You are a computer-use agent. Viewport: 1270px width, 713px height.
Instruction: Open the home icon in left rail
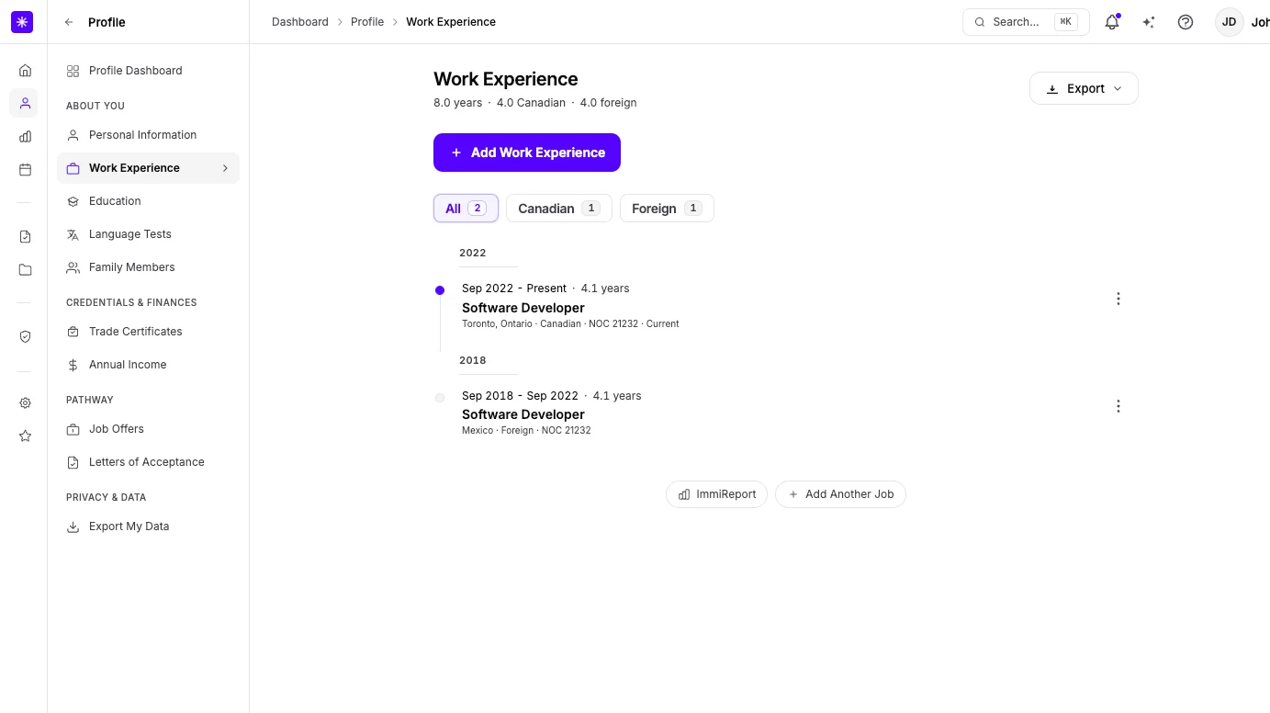(x=25, y=71)
